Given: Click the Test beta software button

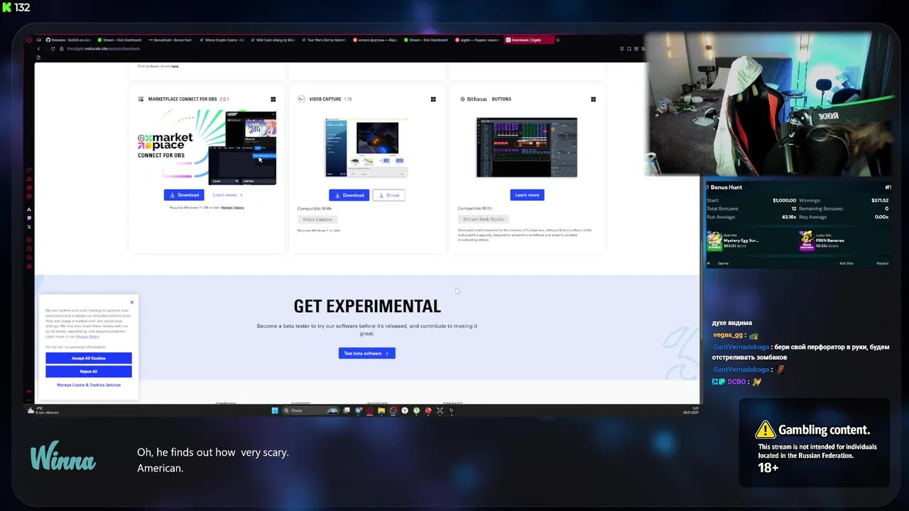Looking at the screenshot, I should pyautogui.click(x=366, y=353).
